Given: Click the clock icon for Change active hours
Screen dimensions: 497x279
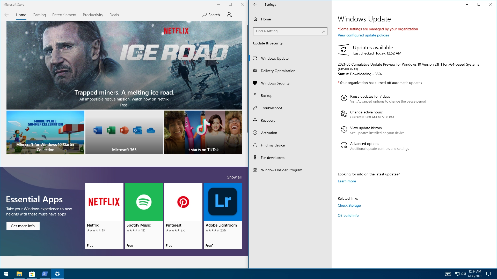Looking at the screenshot, I should [x=344, y=114].
